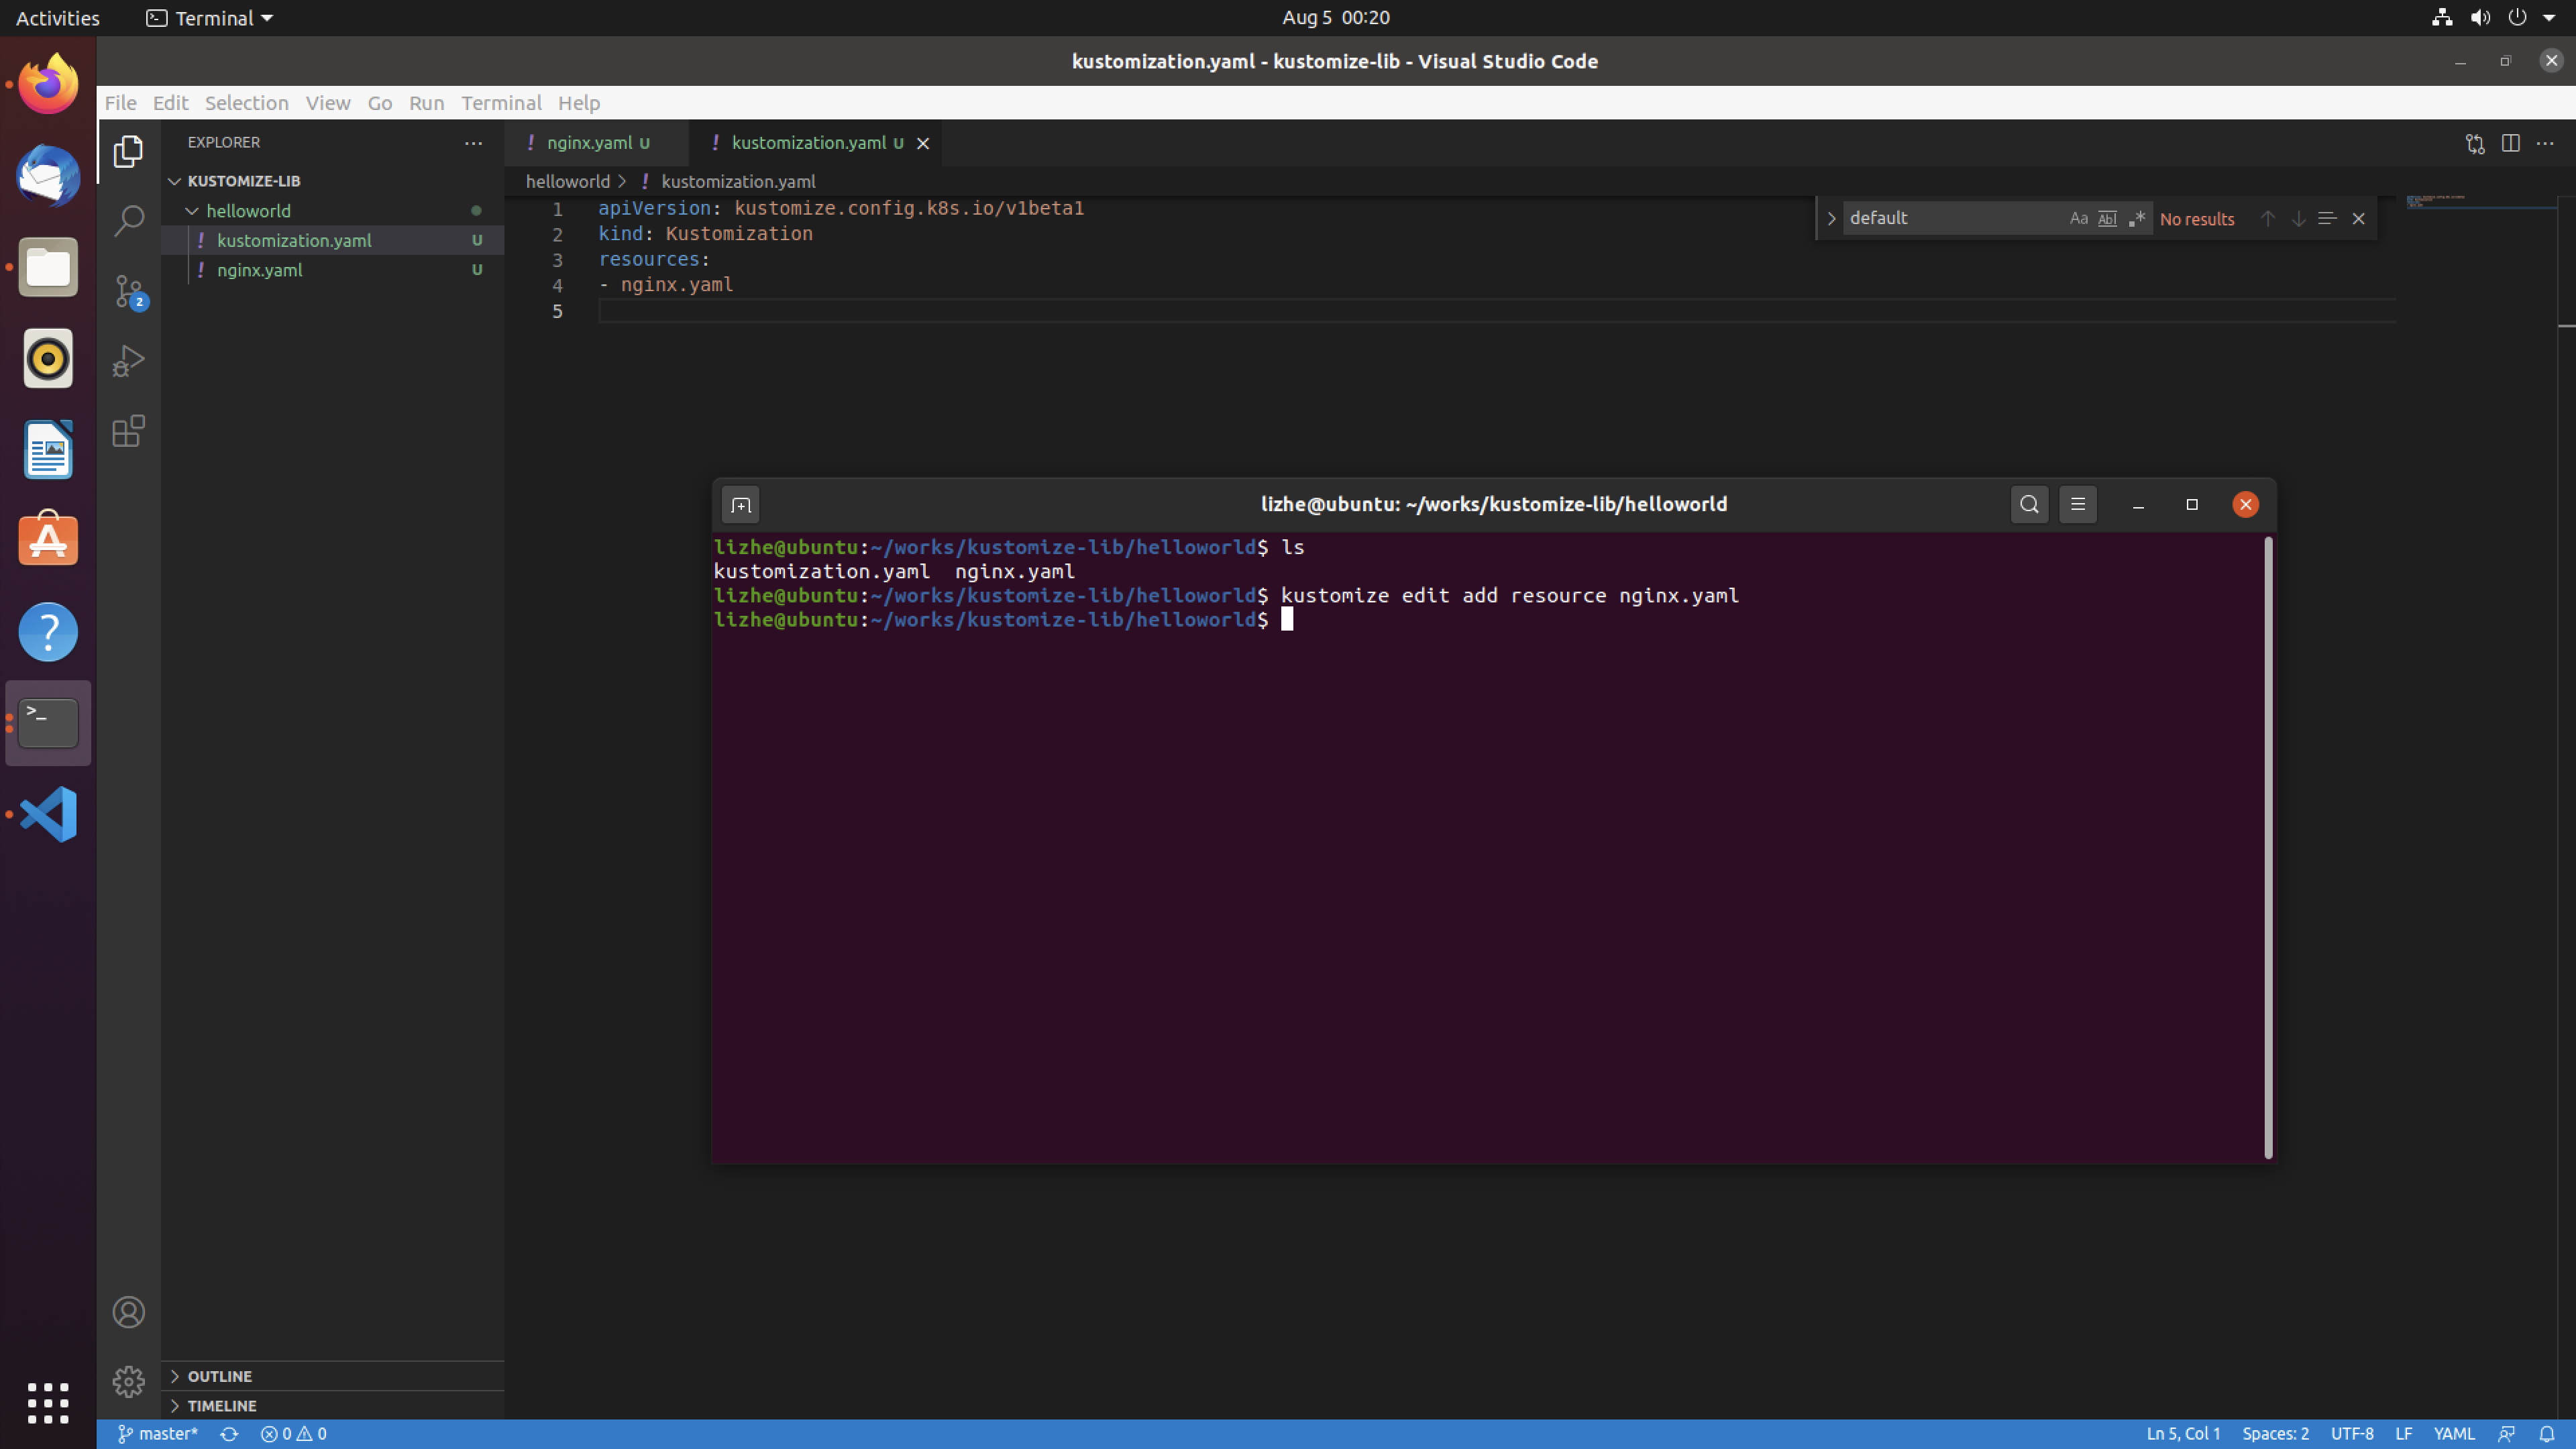This screenshot has height=1449, width=2576.
Task: Click Ln 5, Col 1 in status bar
Action: click(2182, 1434)
